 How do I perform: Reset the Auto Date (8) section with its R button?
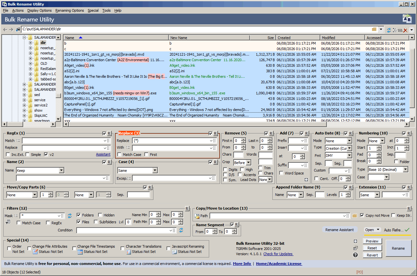pyautogui.click(x=350, y=133)
